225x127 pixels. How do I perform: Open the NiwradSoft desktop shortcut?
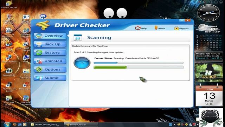pyautogui.click(x=9, y=72)
